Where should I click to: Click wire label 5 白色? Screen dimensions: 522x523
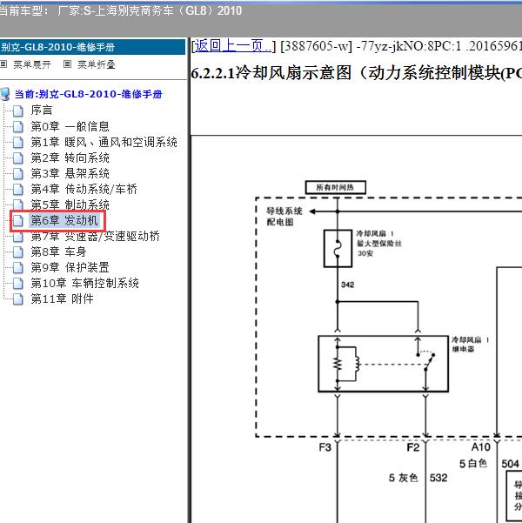(x=473, y=463)
